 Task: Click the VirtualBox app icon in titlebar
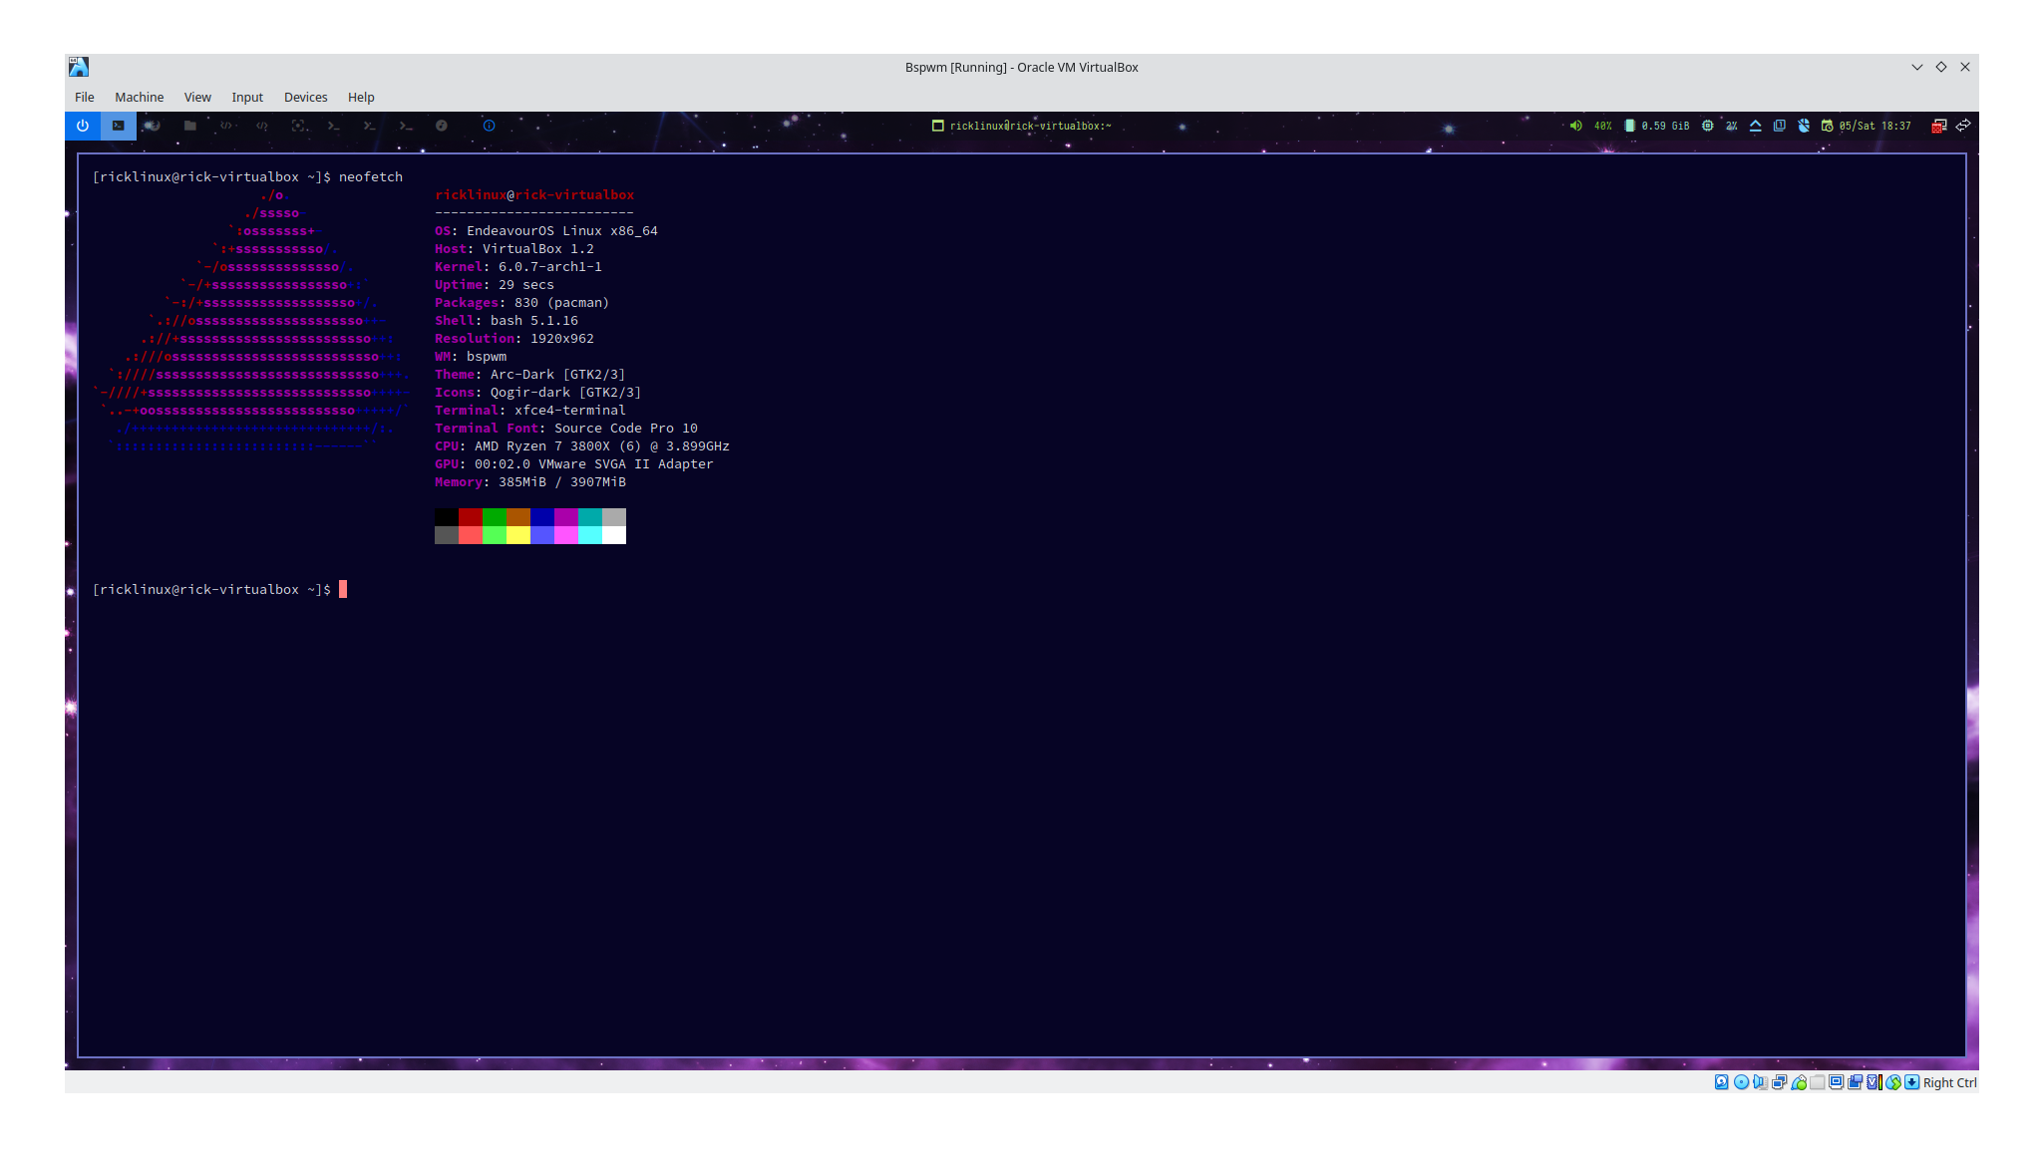click(x=79, y=67)
